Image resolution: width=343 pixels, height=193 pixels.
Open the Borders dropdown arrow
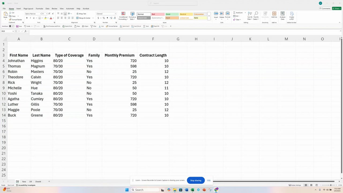coord(42,18)
